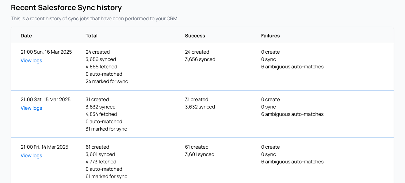This screenshot has width=405, height=183.
Task: Open View logs for 14 Mar 2025 sync
Action: 31,156
